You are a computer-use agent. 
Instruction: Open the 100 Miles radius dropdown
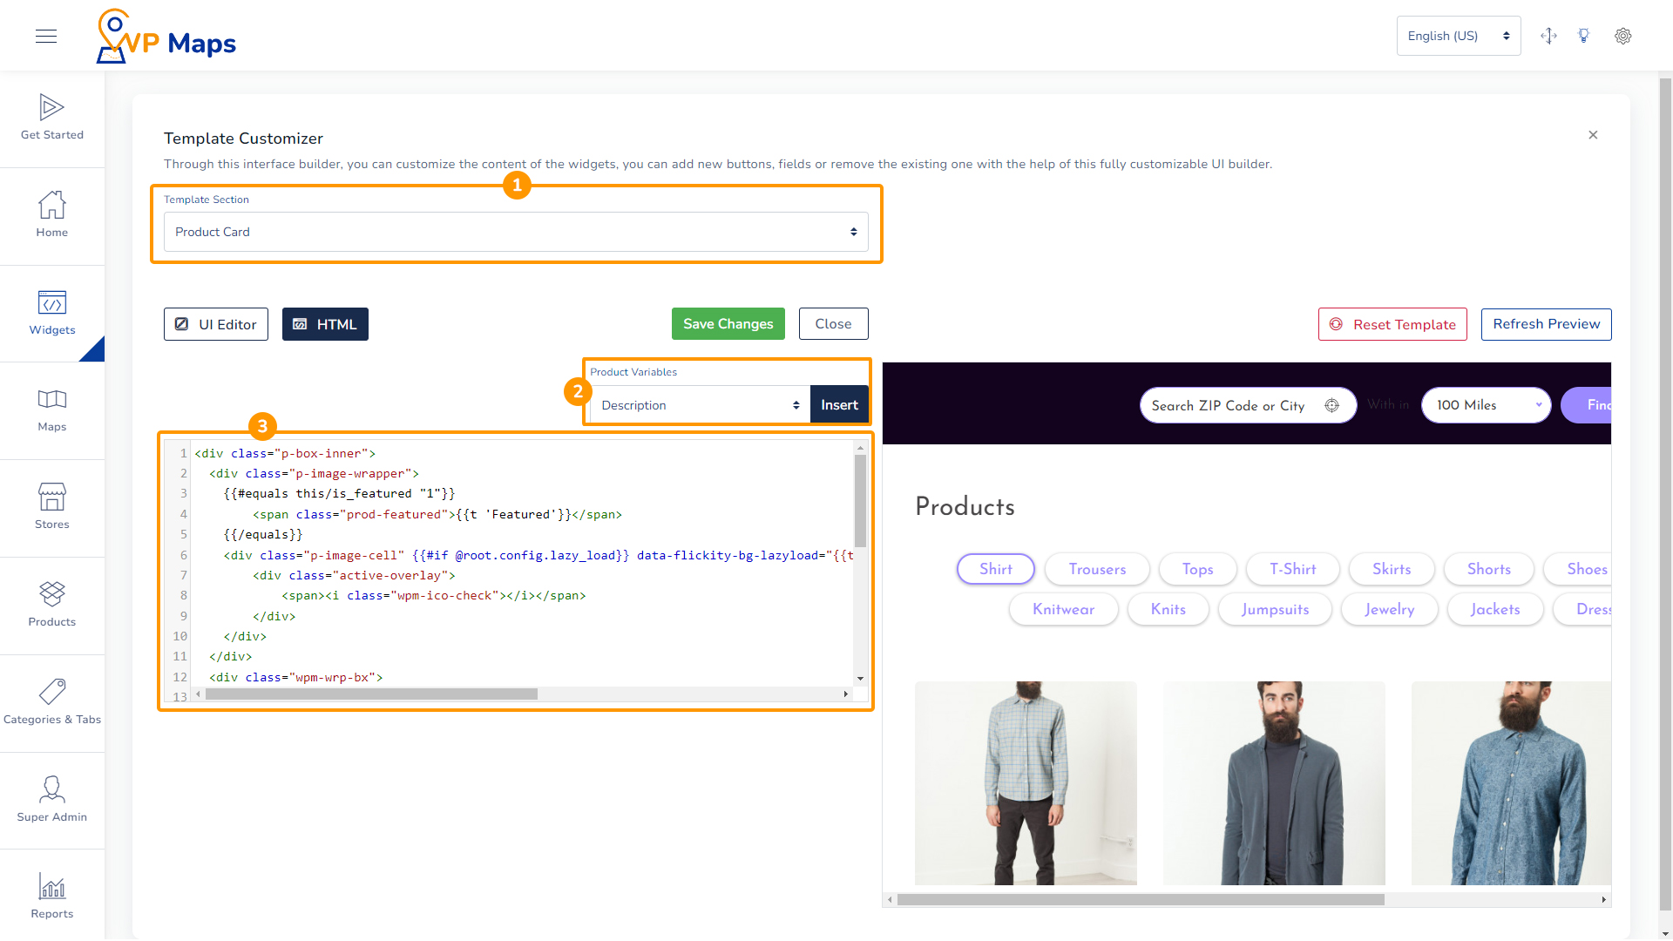coord(1486,404)
